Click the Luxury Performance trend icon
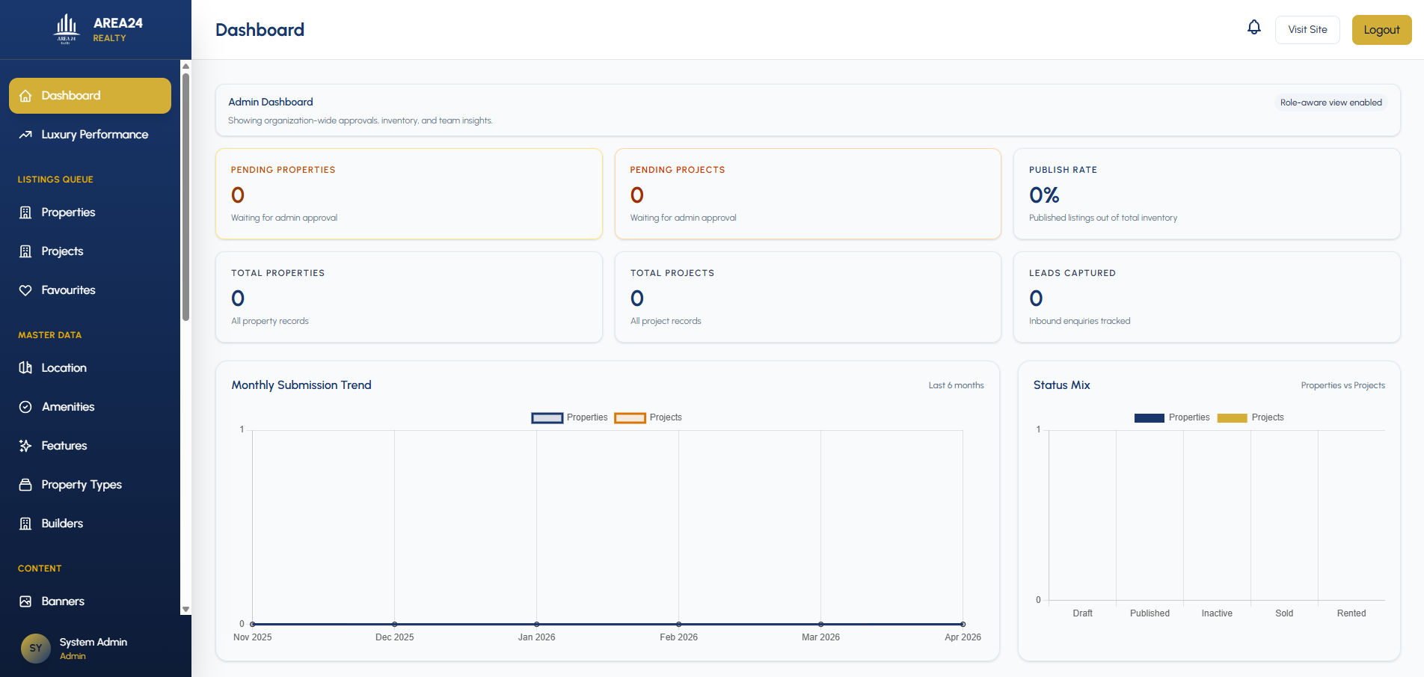 coord(25,135)
